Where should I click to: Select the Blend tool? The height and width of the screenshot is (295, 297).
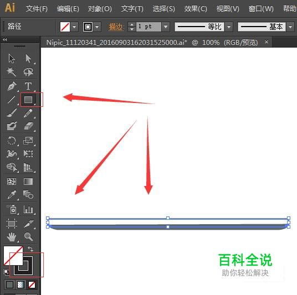(x=28, y=195)
